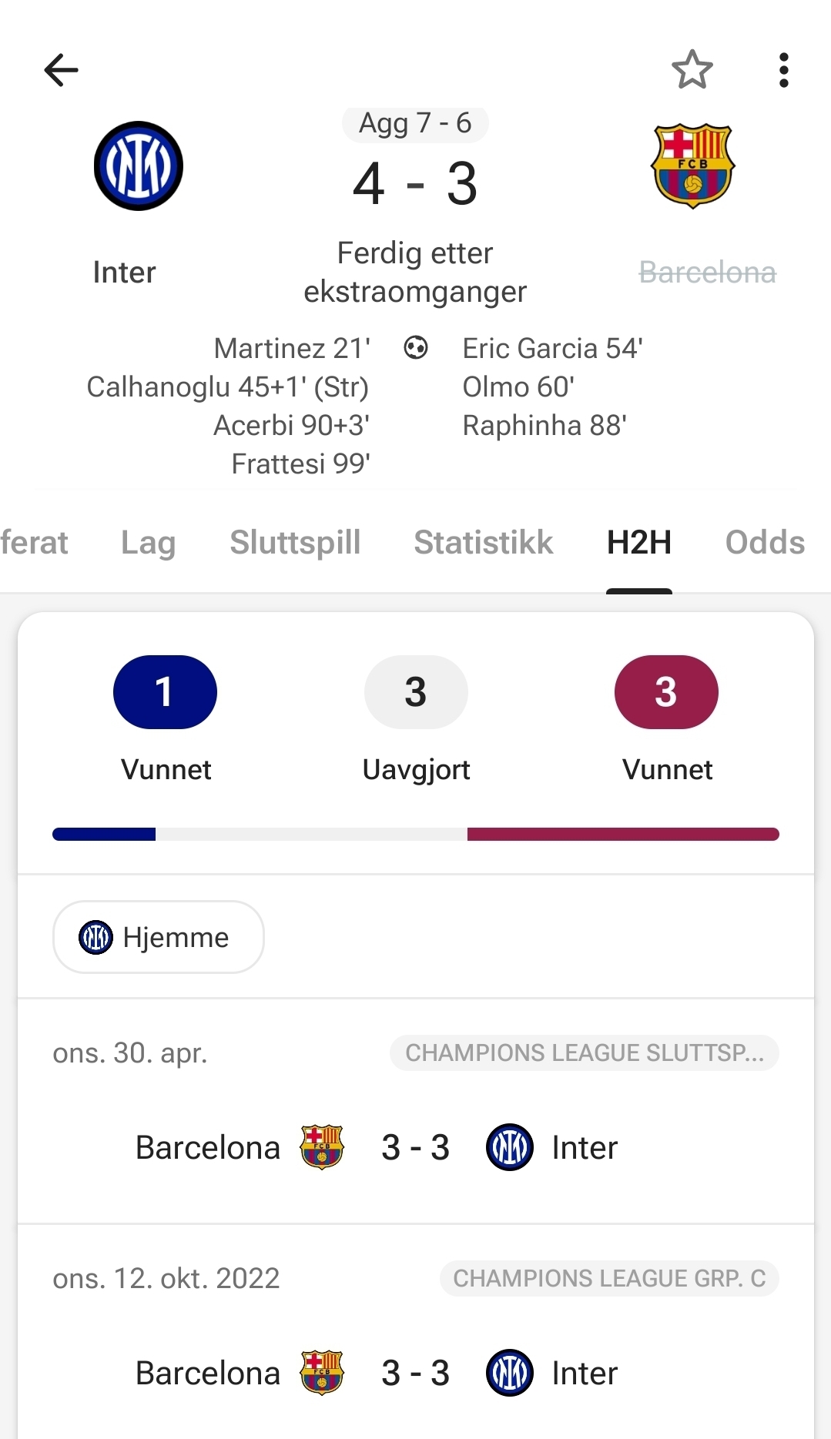Open the Champions League Sluttspill competition label
The width and height of the screenshot is (831, 1439).
coord(584,1052)
